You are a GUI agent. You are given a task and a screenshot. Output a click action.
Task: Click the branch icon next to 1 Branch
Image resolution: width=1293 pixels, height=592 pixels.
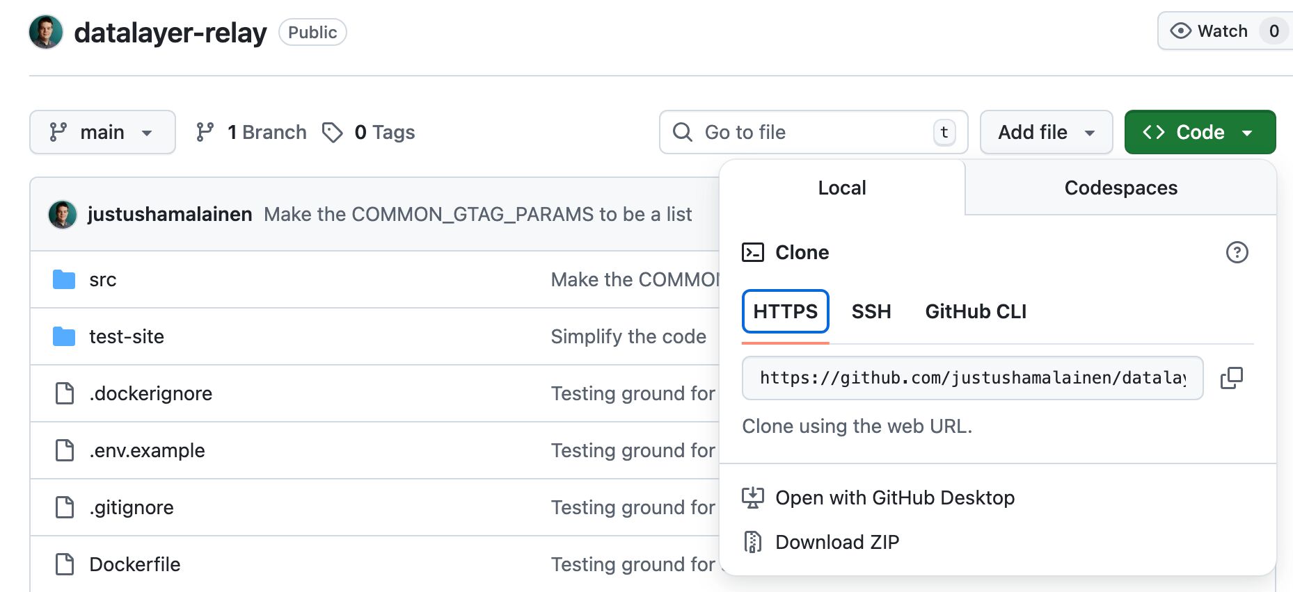click(x=205, y=132)
